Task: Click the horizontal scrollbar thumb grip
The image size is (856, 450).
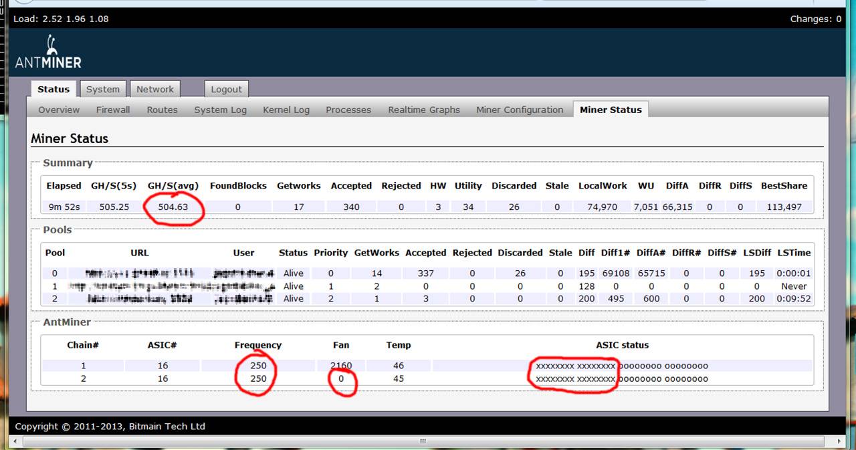Action: click(x=423, y=441)
